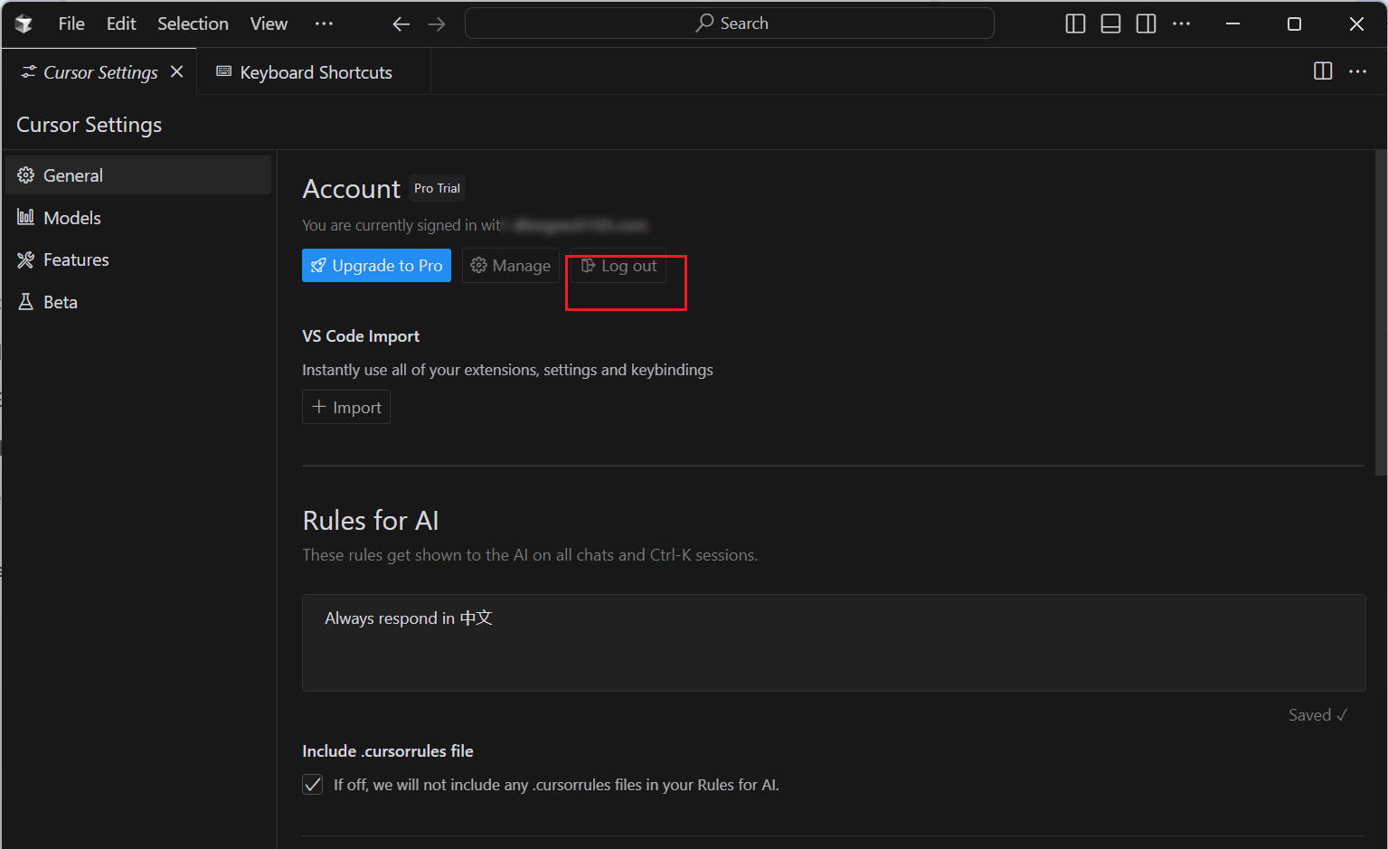Select General in settings sidebar

pyautogui.click(x=138, y=175)
